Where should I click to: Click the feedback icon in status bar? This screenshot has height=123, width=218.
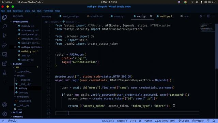click(208, 121)
